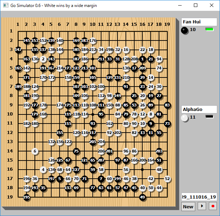Click black stone numbered 189
Viewport: 220px width, 216px height.
(x=18, y=87)
